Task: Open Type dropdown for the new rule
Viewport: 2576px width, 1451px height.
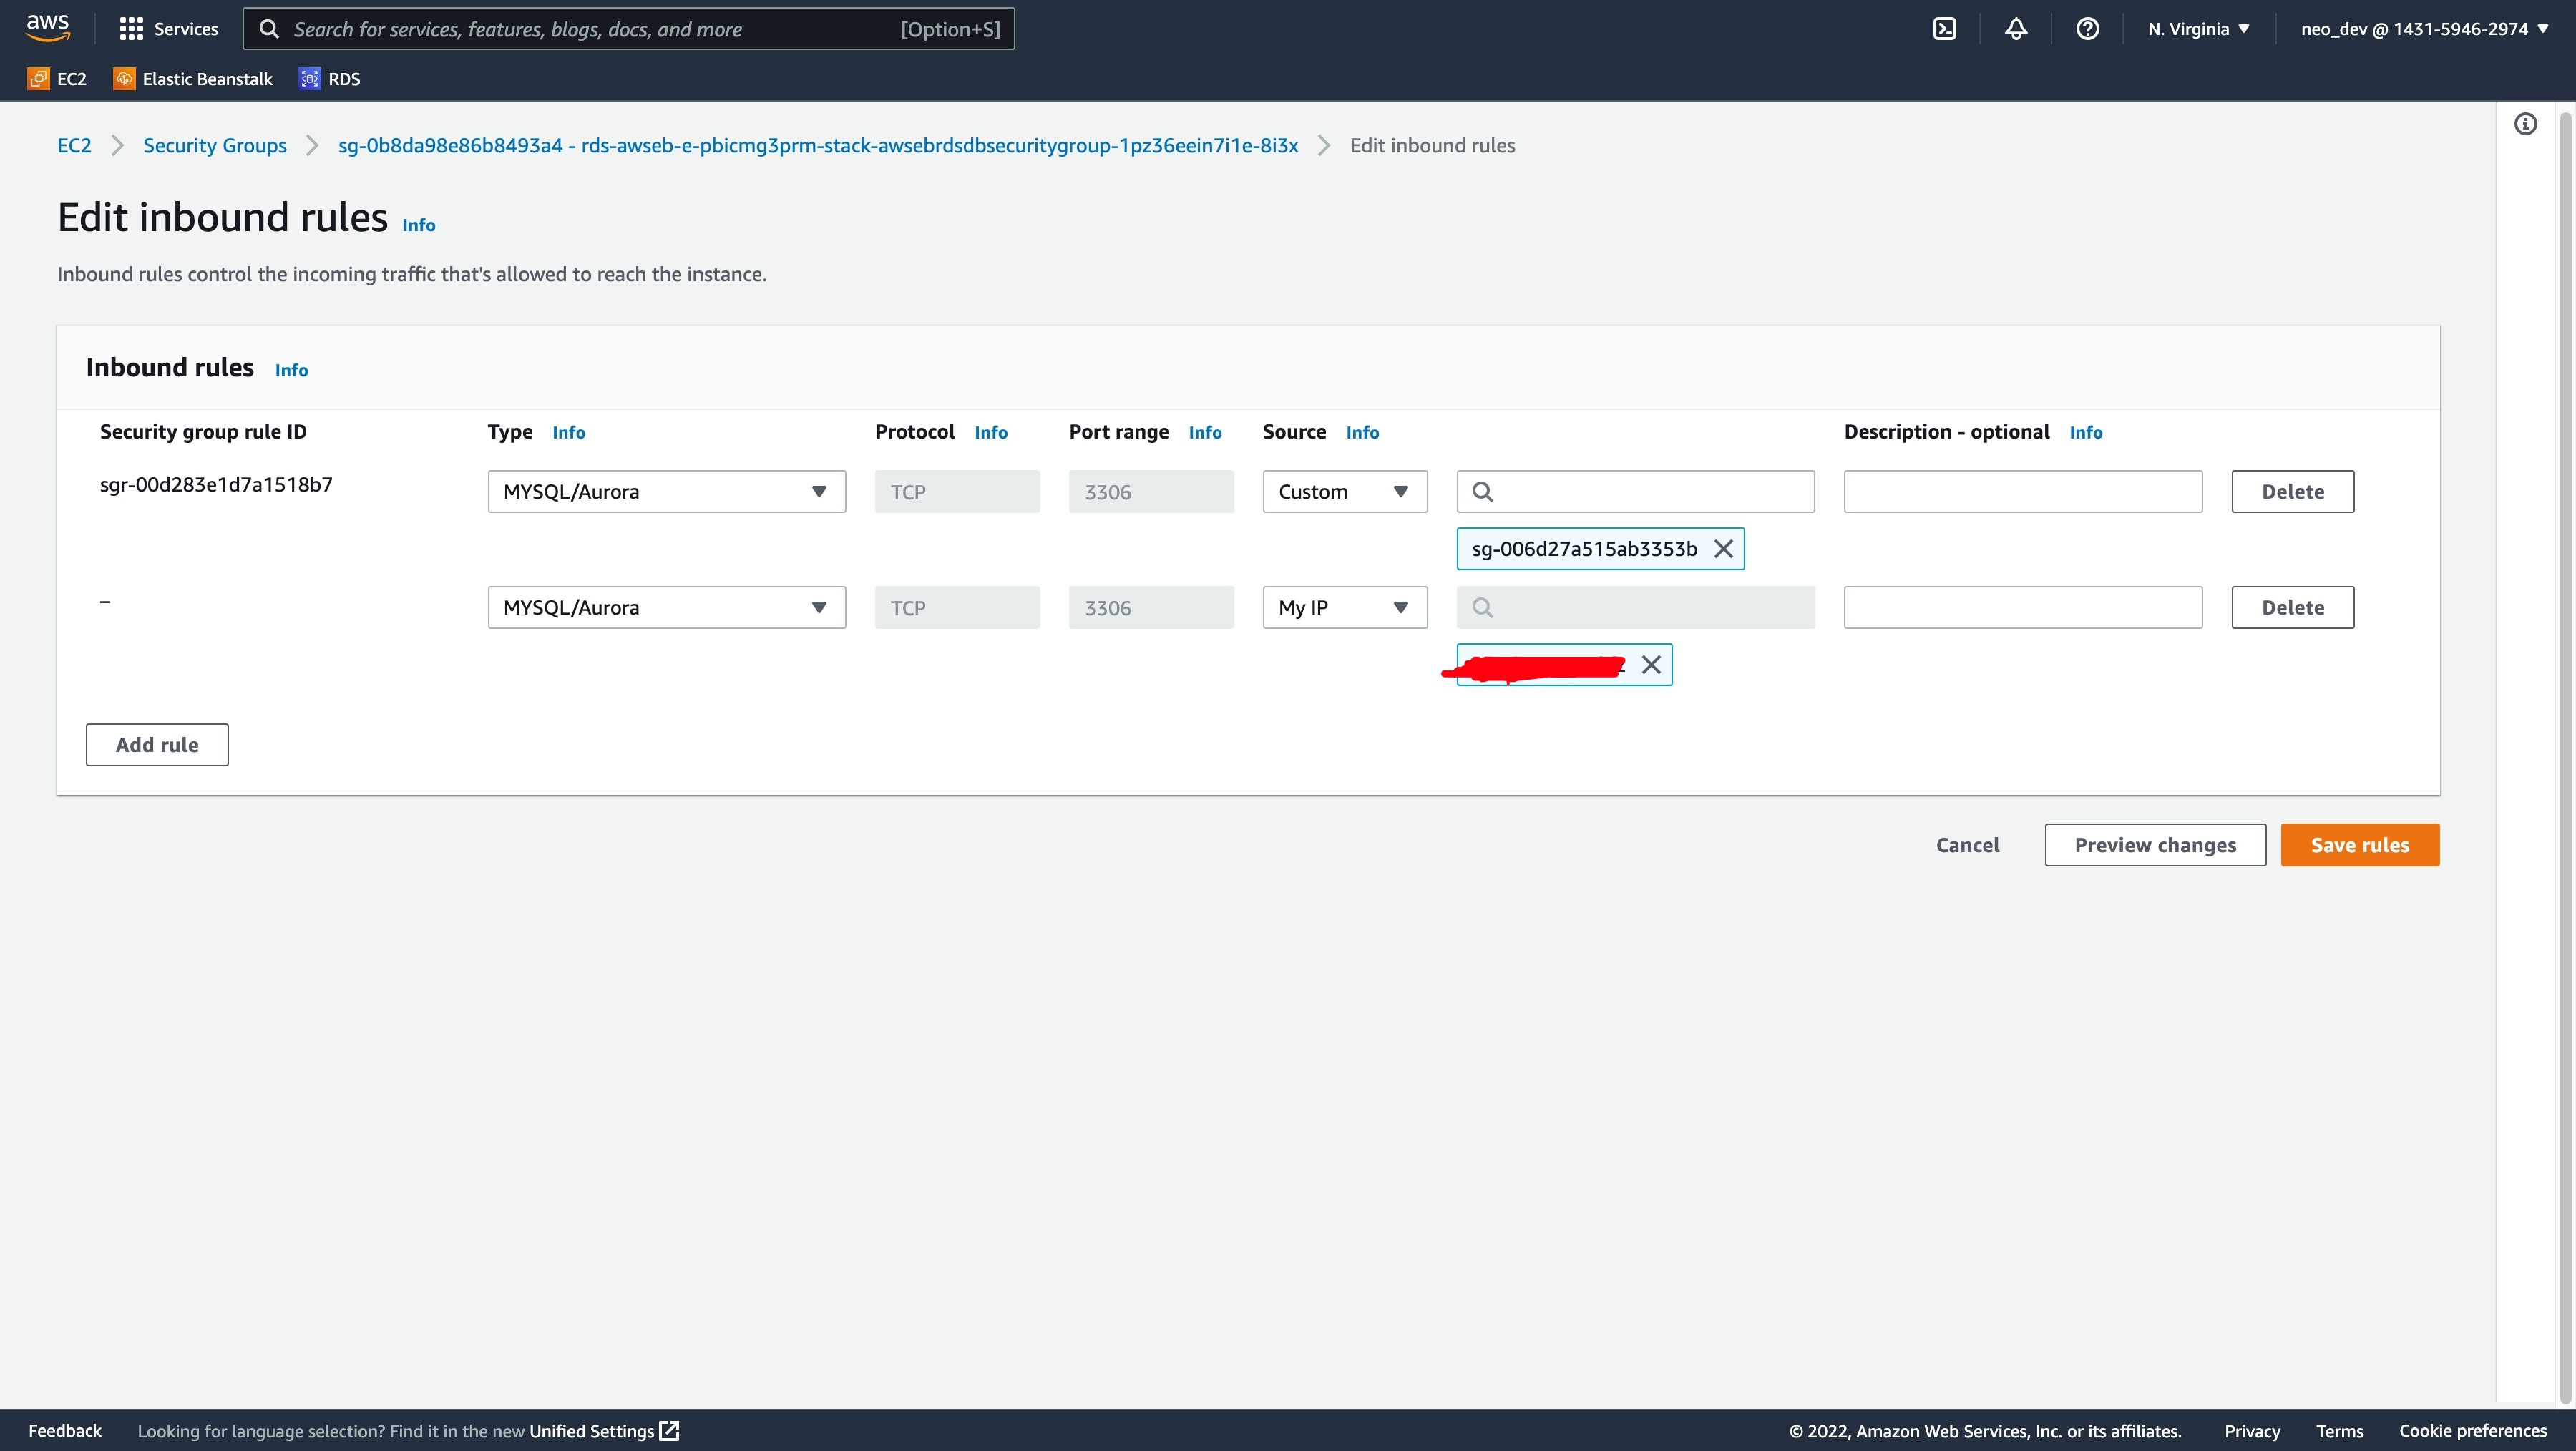Action: tap(666, 608)
